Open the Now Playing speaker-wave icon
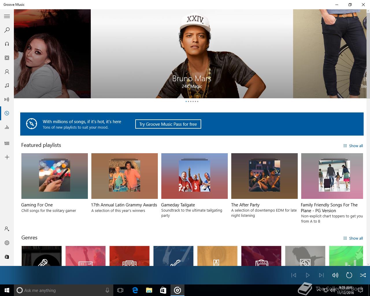Viewport: 370px width, 296px height. tap(7, 99)
